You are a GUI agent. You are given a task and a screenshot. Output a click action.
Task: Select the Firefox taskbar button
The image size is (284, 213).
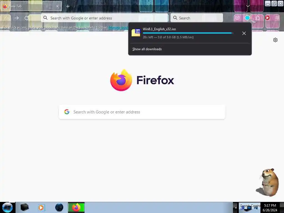coord(76,207)
